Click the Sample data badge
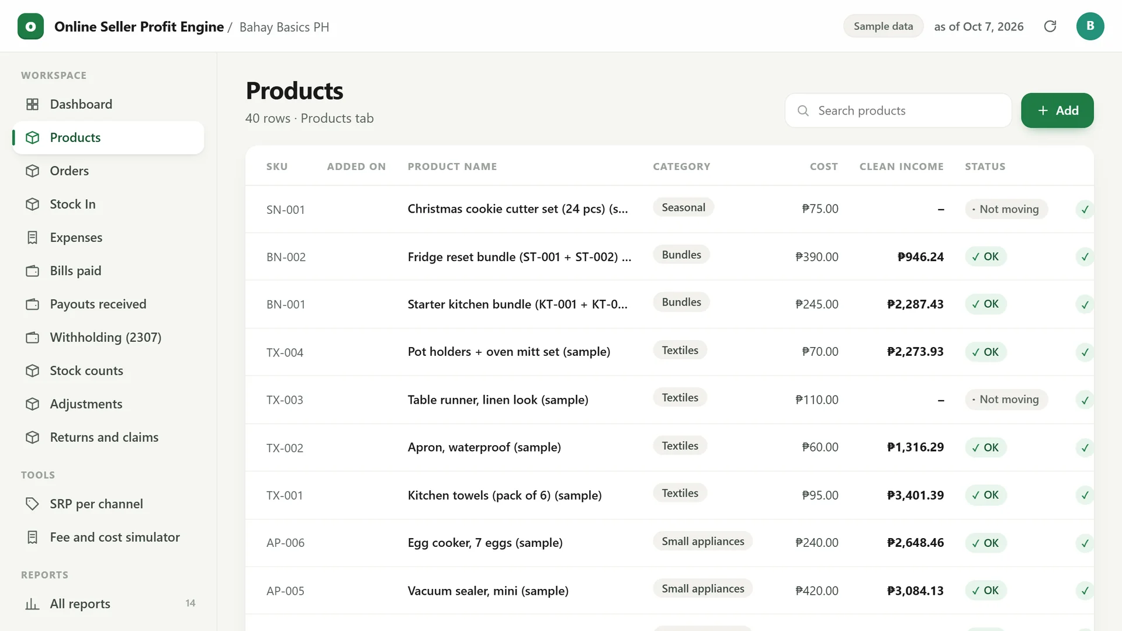1122x631 pixels. click(883, 26)
